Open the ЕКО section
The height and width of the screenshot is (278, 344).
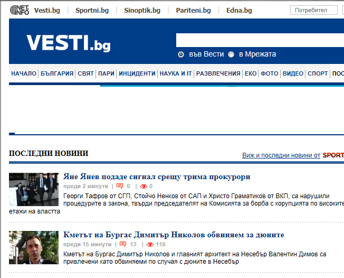click(251, 73)
